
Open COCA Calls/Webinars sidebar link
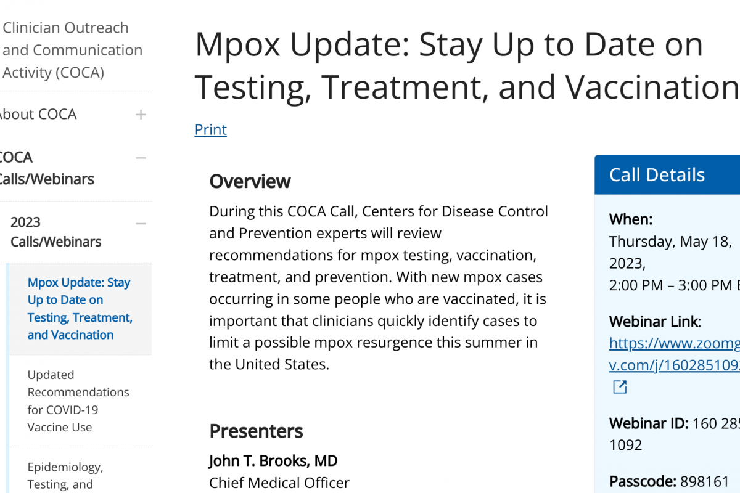coord(46,168)
